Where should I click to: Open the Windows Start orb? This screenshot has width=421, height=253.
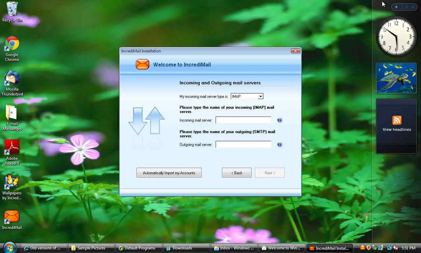[x=10, y=248]
